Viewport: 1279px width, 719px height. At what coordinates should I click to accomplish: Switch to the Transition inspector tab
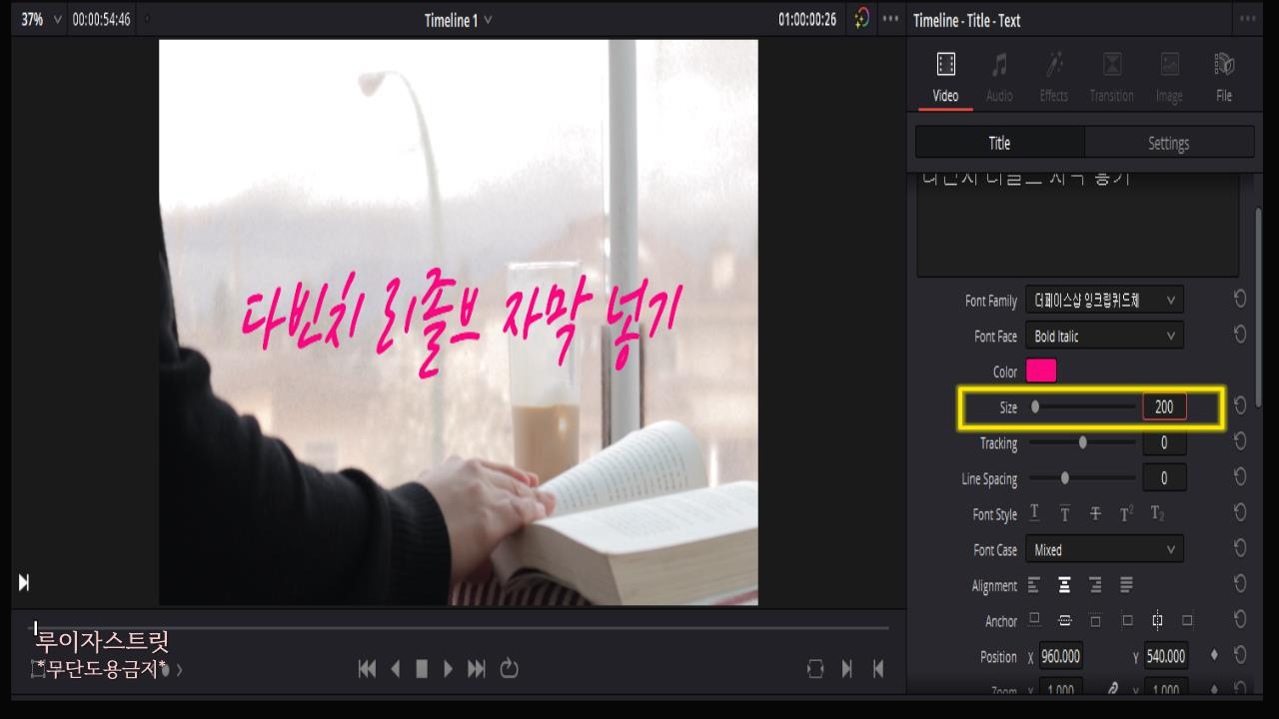pyautogui.click(x=1111, y=78)
